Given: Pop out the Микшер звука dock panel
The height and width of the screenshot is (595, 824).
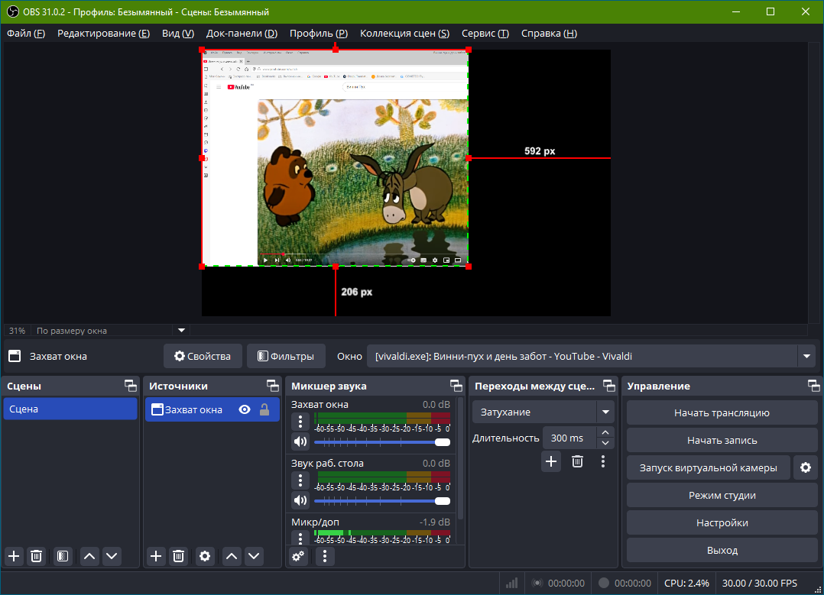Looking at the screenshot, I should point(456,386).
